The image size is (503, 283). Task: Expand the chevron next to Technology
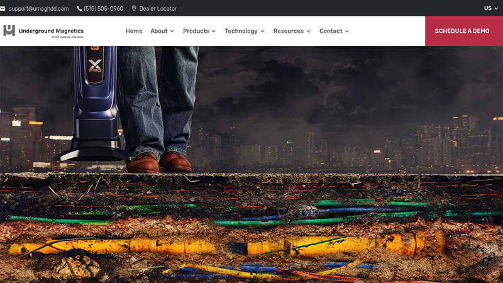(262, 31)
